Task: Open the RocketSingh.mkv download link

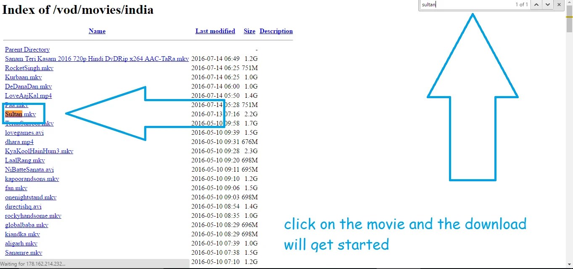Action: click(x=29, y=68)
